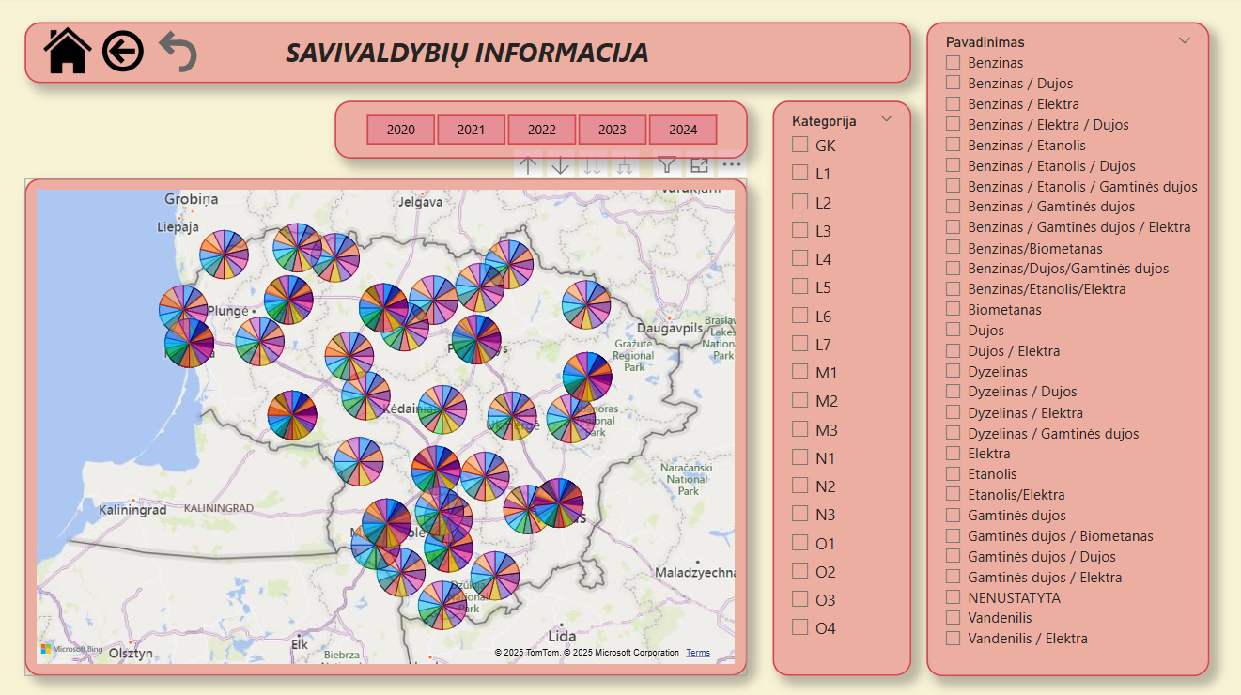This screenshot has height=695, width=1241.
Task: Click the Maladzyechna label on the map
Action: pyautogui.click(x=695, y=572)
